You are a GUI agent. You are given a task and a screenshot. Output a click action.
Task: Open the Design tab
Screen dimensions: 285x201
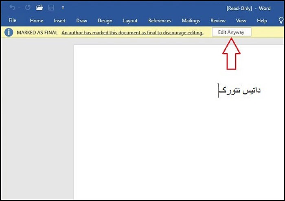[105, 21]
